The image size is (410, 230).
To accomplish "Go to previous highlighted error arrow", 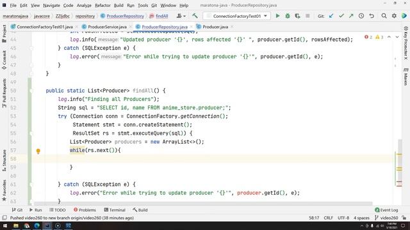I will (389, 37).
